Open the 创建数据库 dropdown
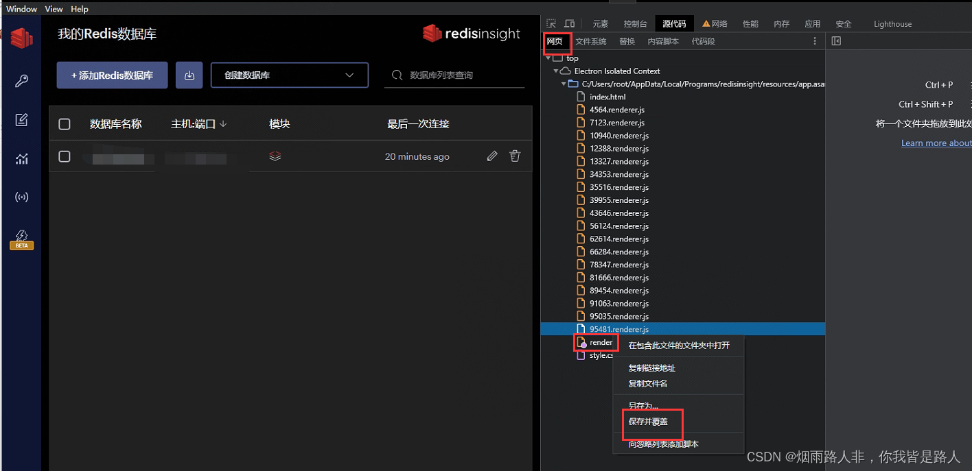Screen dimensions: 972x471 [x=289, y=75]
